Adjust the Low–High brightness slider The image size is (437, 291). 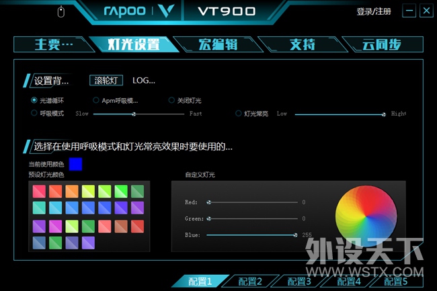click(x=340, y=114)
